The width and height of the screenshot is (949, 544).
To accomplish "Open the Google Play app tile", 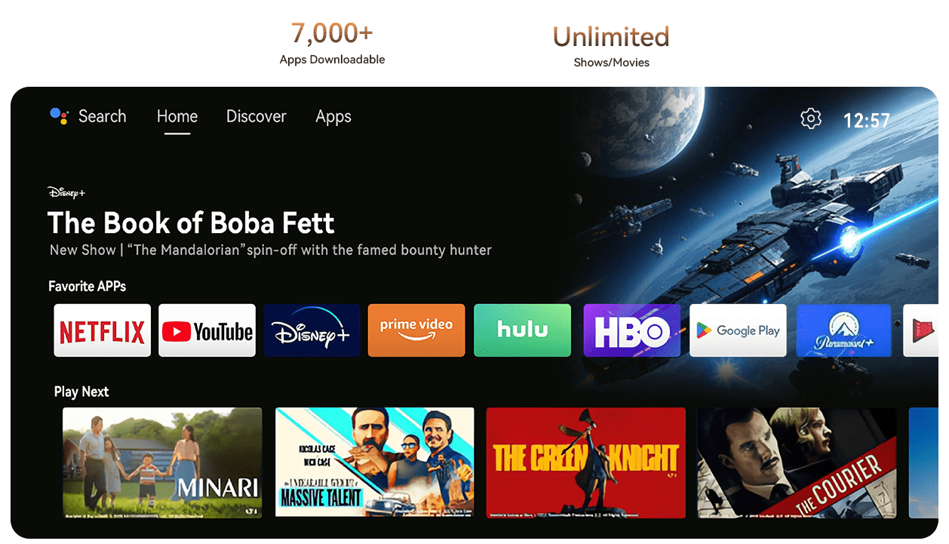I will [x=739, y=330].
